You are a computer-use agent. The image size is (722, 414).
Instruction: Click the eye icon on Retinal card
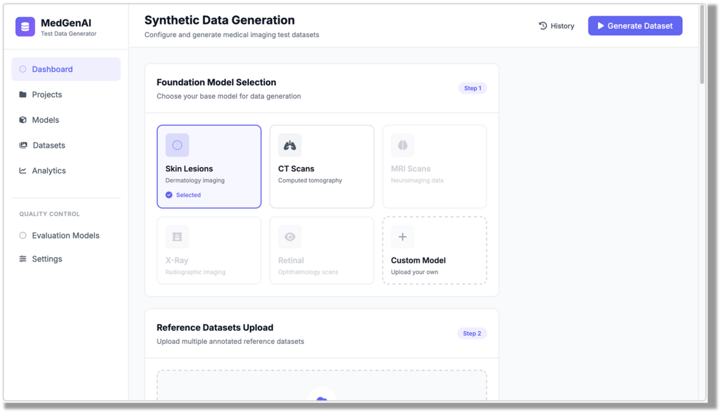tap(290, 237)
